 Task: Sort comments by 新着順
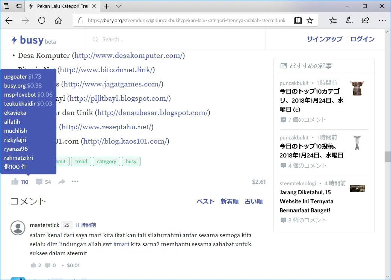229,202
